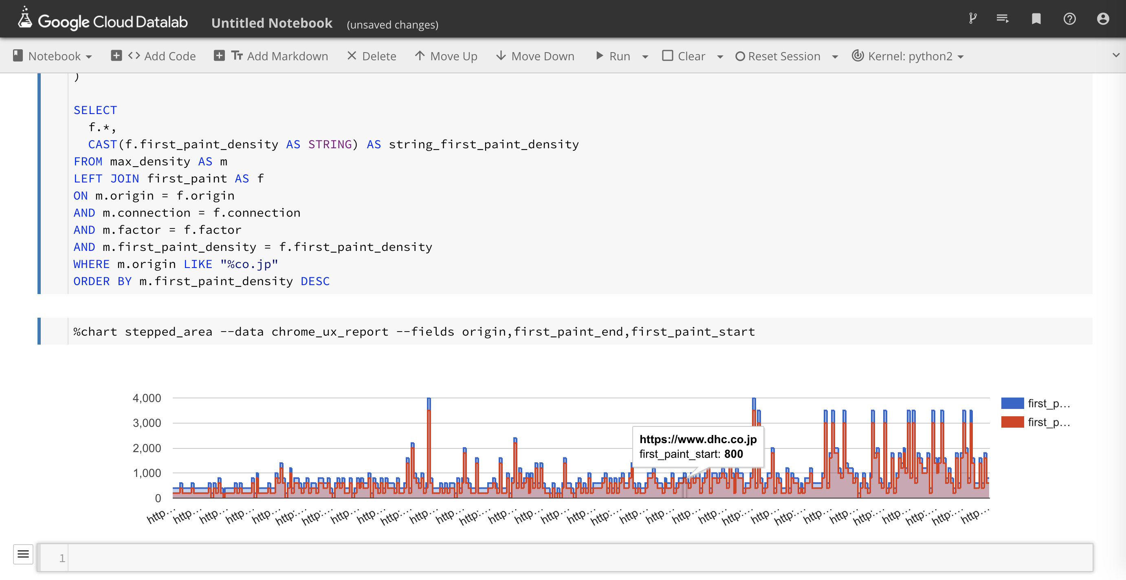The width and height of the screenshot is (1126, 580).
Task: Click inside the empty code cell
Action: 568,558
